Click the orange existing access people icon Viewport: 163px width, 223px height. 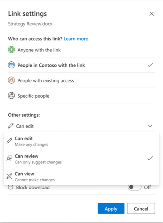click(11, 80)
